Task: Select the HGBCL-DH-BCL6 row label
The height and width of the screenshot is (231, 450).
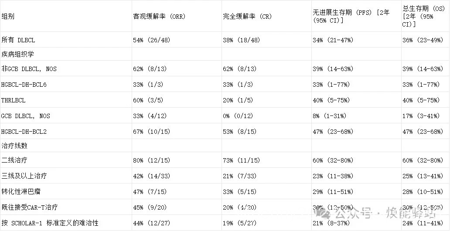Action: point(24,85)
